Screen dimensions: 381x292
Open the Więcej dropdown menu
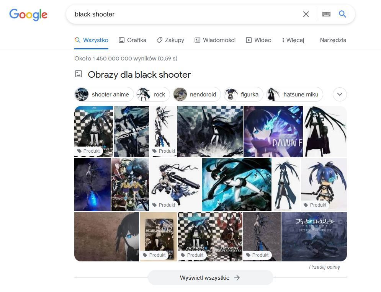(x=293, y=40)
